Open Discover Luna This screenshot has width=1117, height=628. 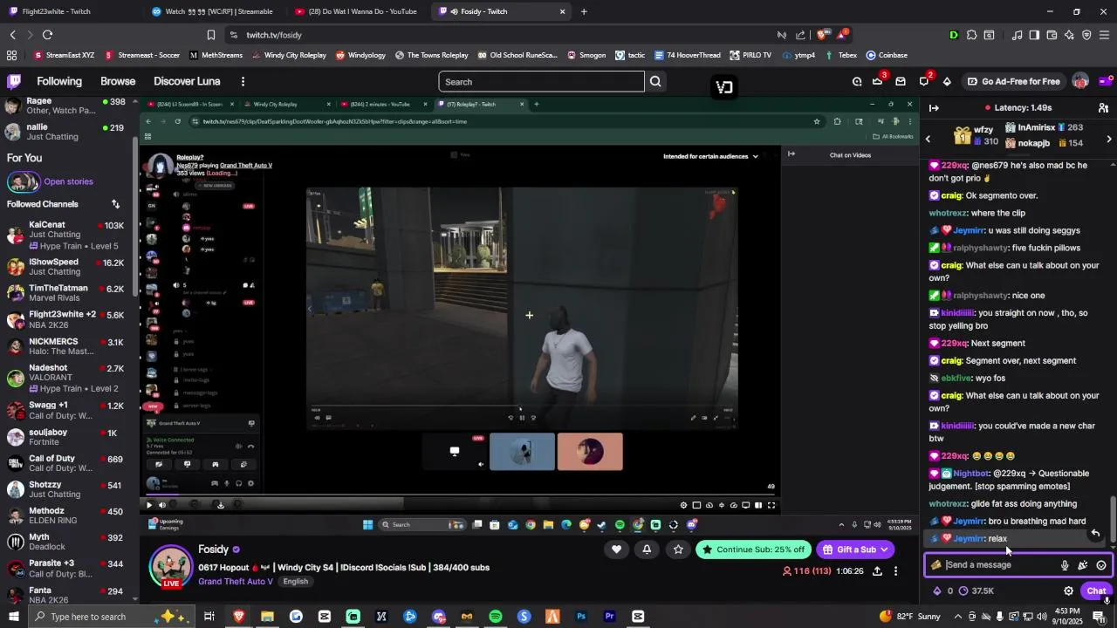[x=187, y=81]
